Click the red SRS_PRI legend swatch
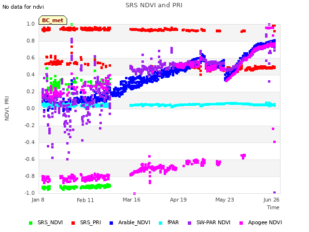This screenshot has width=309, height=232. [x=73, y=223]
